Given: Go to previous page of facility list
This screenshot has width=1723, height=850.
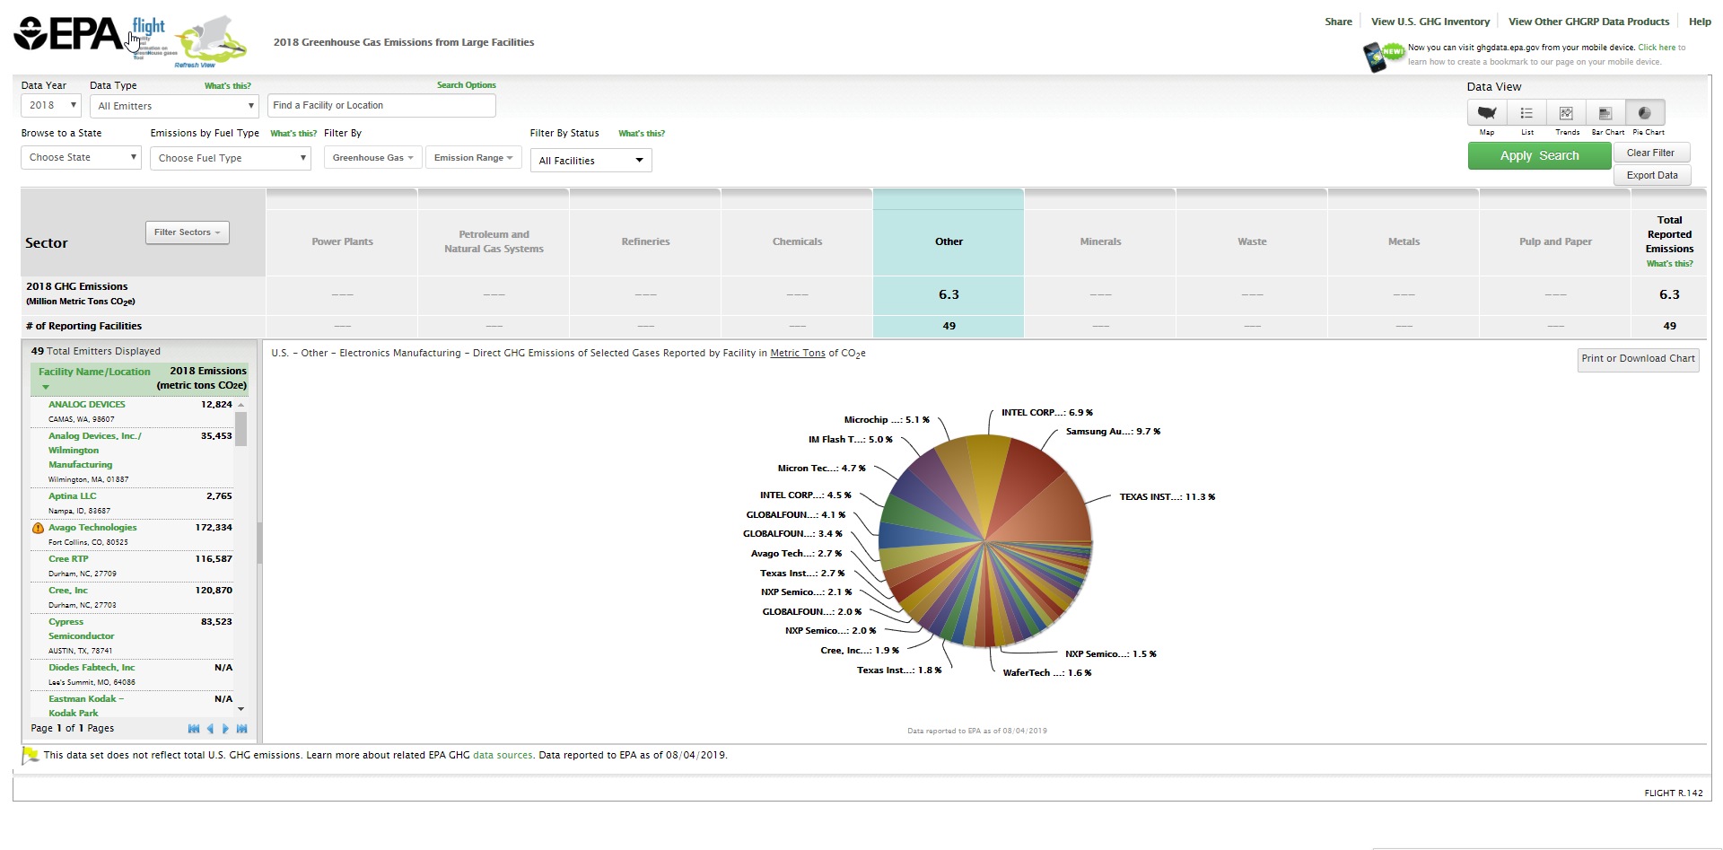Looking at the screenshot, I should [210, 729].
